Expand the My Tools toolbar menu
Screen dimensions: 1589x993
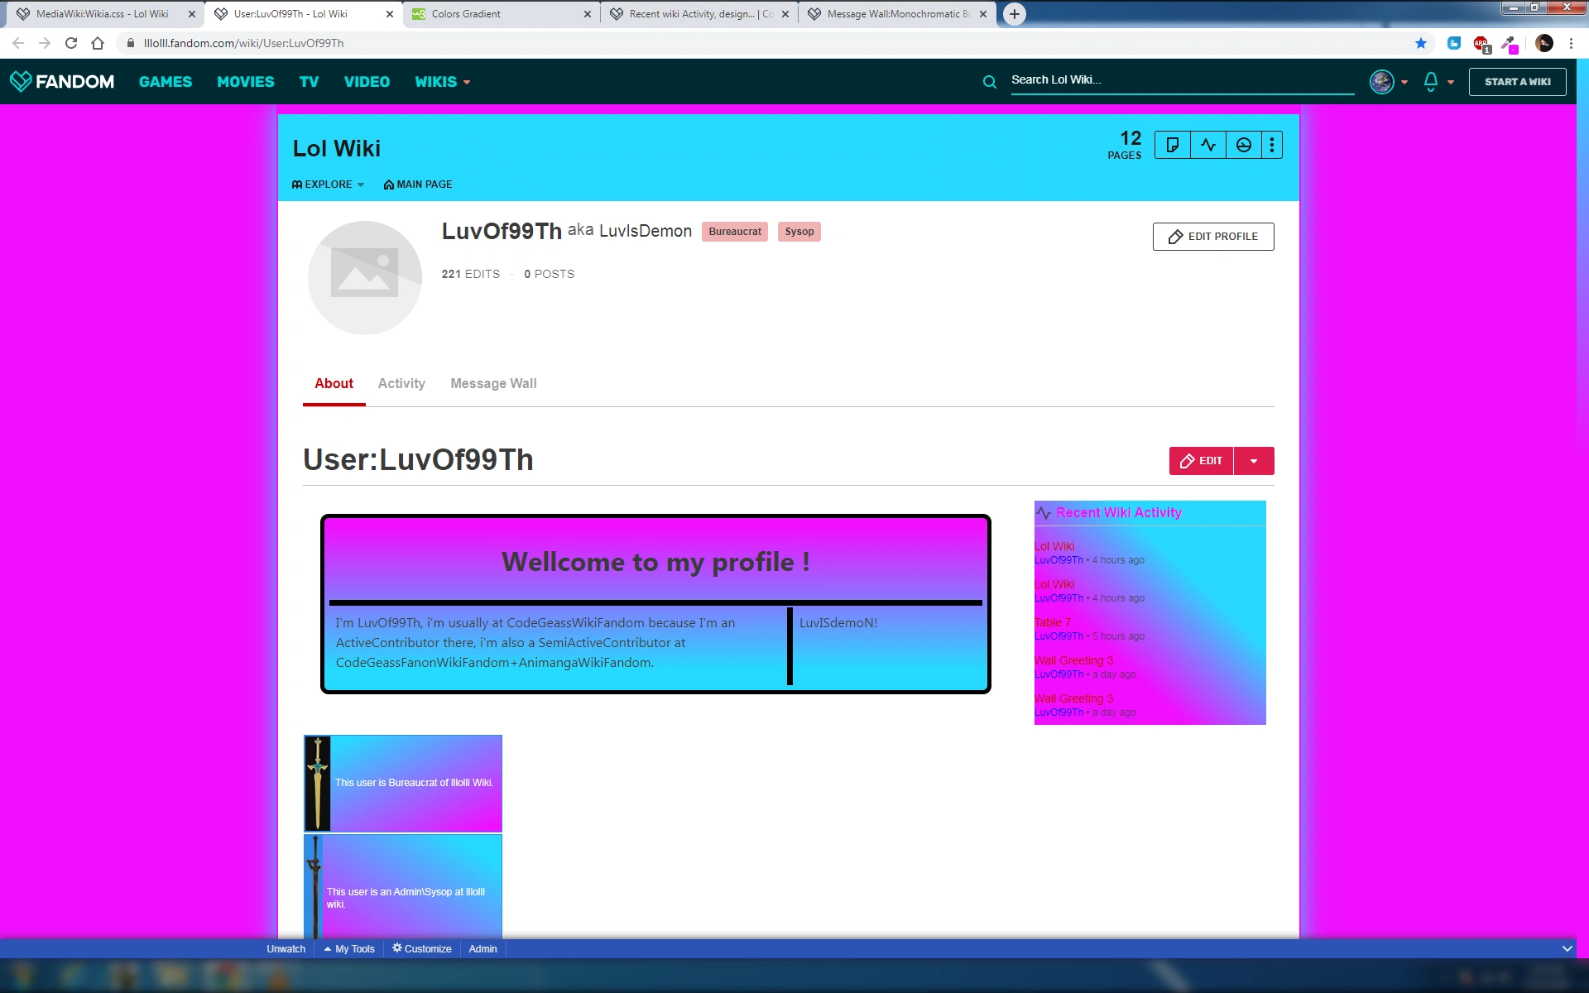[349, 949]
